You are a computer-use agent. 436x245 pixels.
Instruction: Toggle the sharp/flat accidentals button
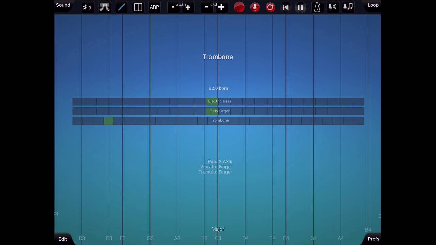pos(87,7)
